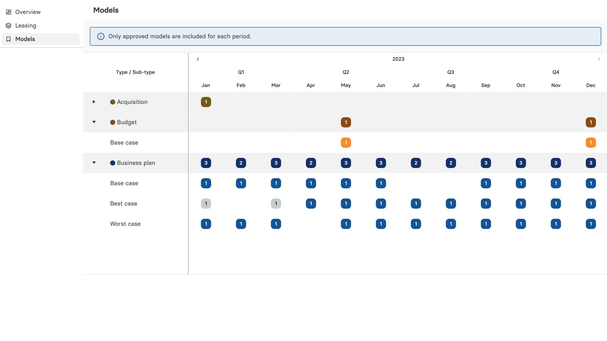
Task: Open the Leasing page from the sidebar
Action: (26, 25)
